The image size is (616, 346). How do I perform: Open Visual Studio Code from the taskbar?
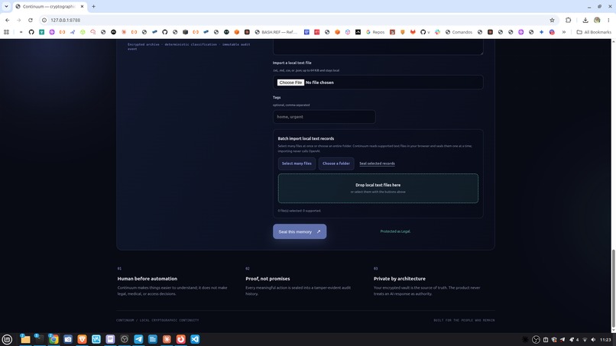[195, 339]
